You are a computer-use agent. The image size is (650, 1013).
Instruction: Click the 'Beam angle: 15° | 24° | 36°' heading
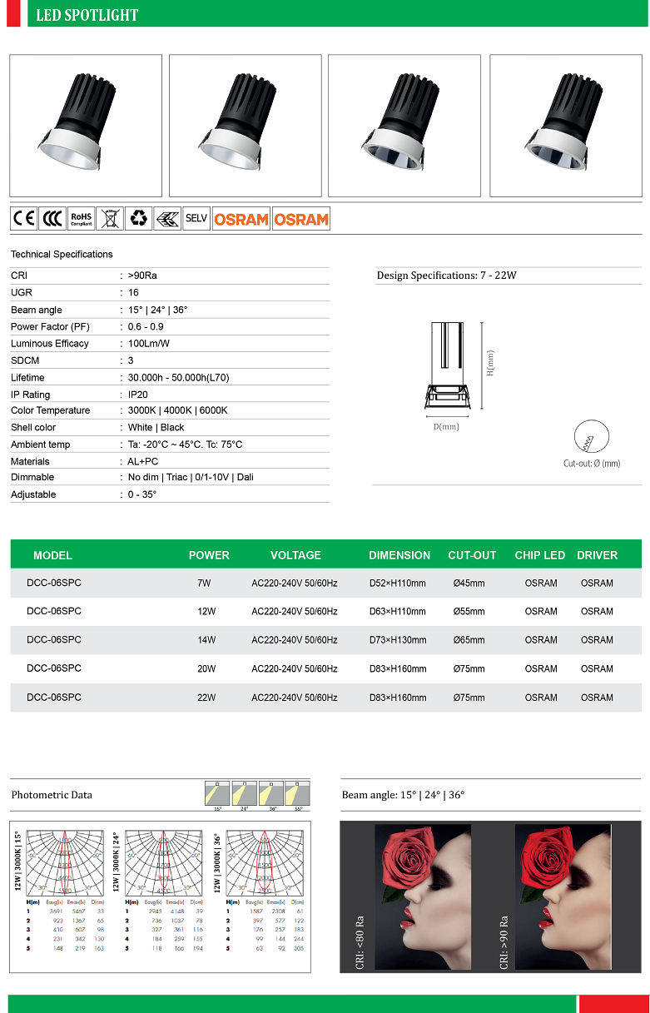click(x=403, y=795)
